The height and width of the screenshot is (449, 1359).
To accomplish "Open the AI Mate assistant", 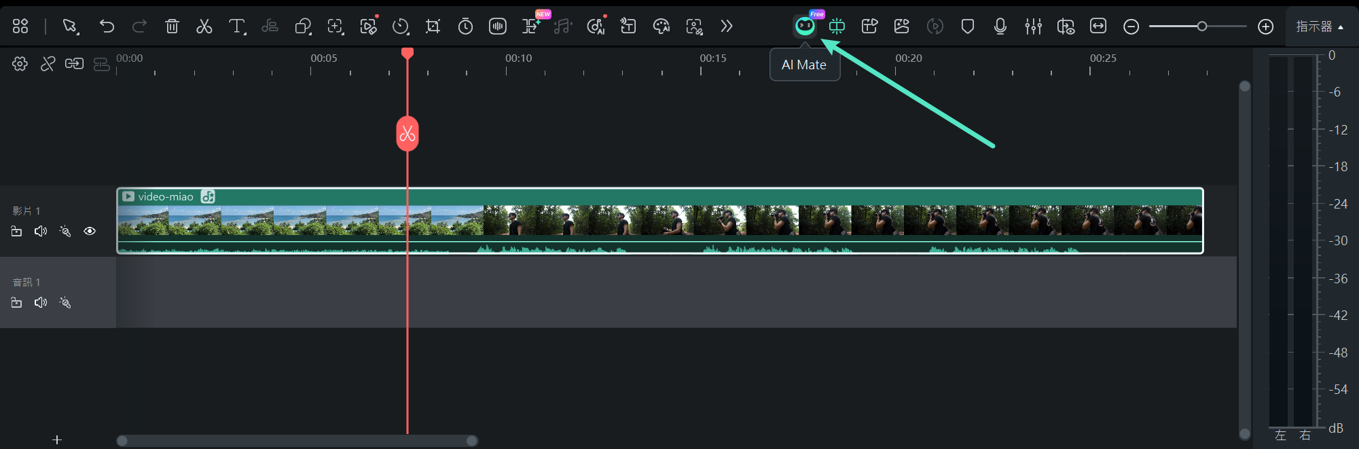I will pos(805,26).
